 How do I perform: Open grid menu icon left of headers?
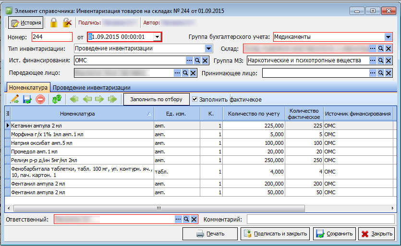click(x=8, y=114)
